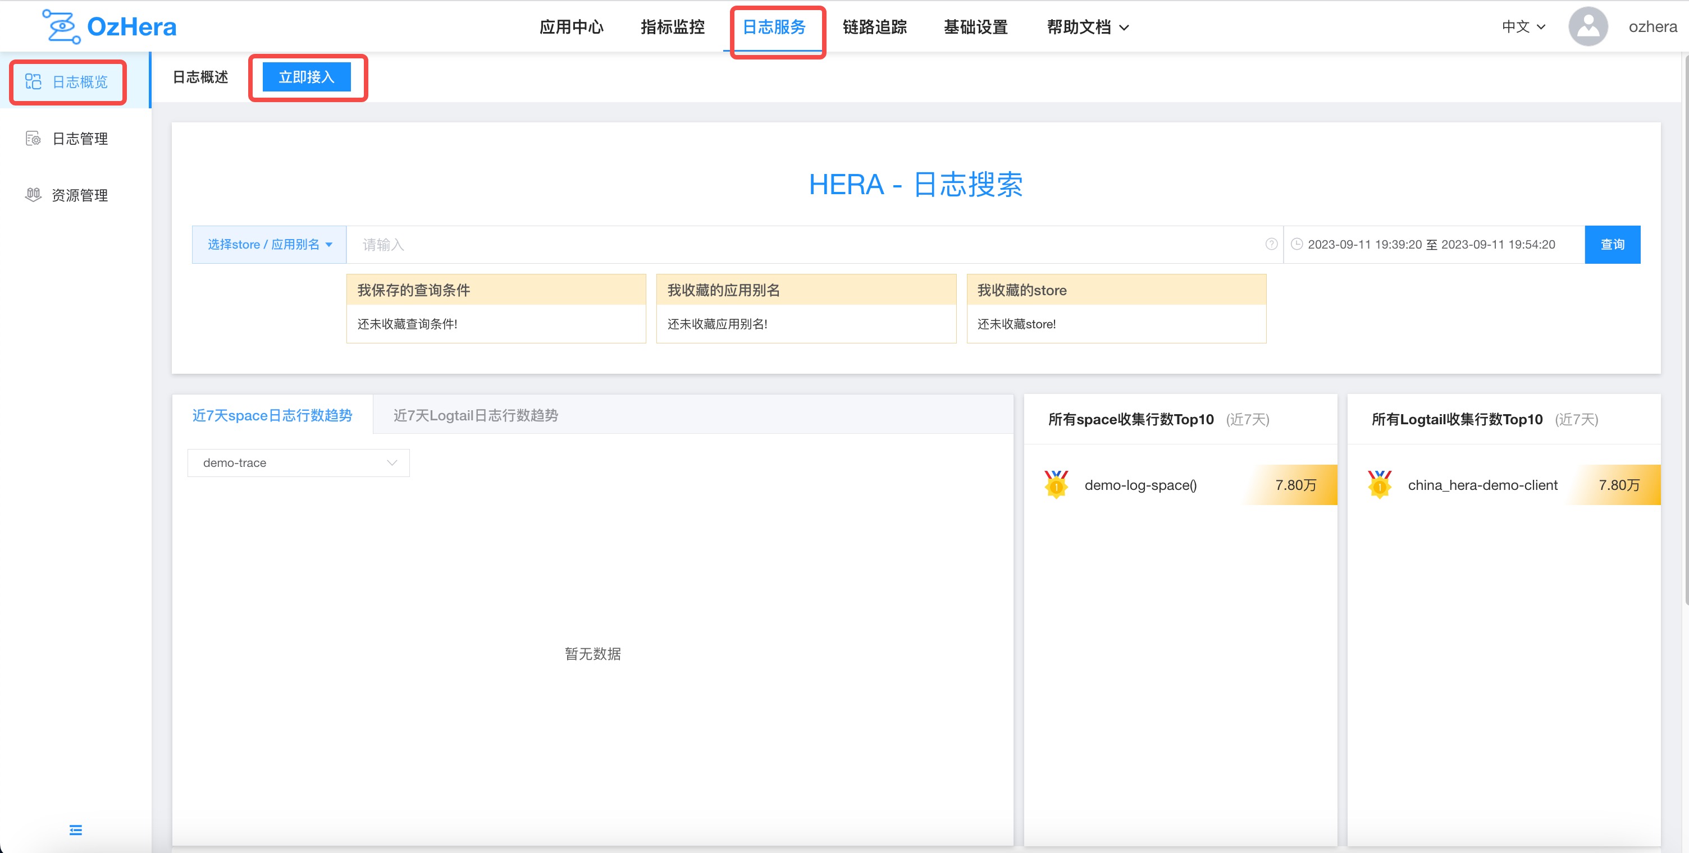Open the 中文 language dropdown
1689x853 pixels.
point(1524,27)
